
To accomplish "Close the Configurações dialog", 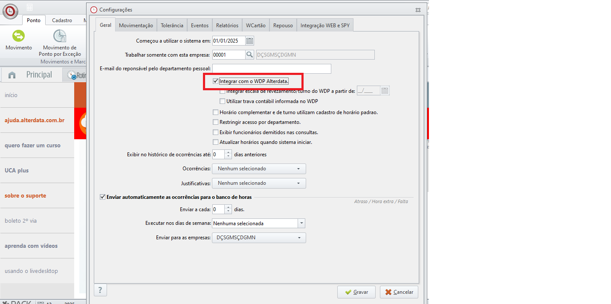I will (x=418, y=9).
